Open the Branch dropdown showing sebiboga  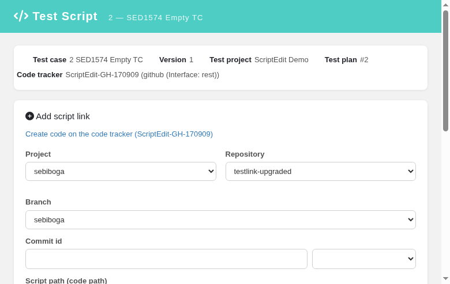point(221,220)
